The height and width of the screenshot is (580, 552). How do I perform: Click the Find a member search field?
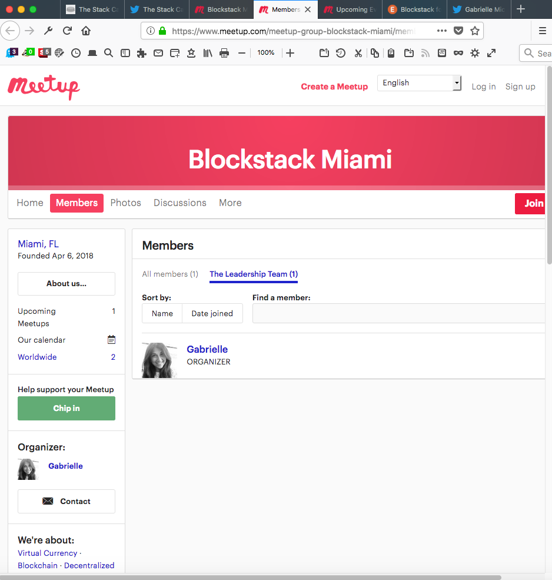398,313
